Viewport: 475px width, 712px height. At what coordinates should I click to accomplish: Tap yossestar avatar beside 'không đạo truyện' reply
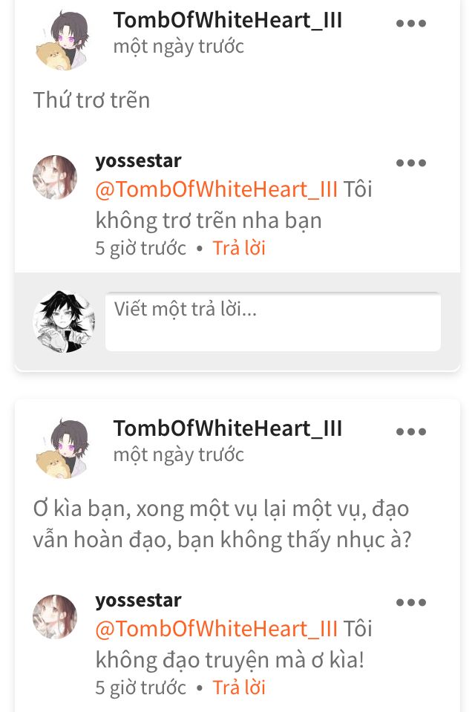(55, 617)
